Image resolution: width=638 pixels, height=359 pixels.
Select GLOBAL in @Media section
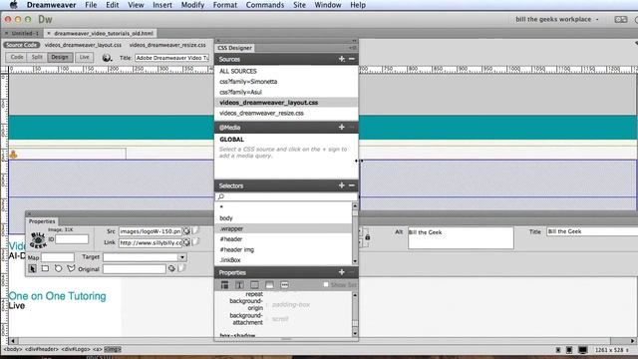[x=231, y=140]
